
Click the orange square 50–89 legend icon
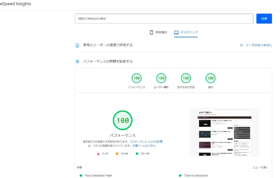pos(117,154)
